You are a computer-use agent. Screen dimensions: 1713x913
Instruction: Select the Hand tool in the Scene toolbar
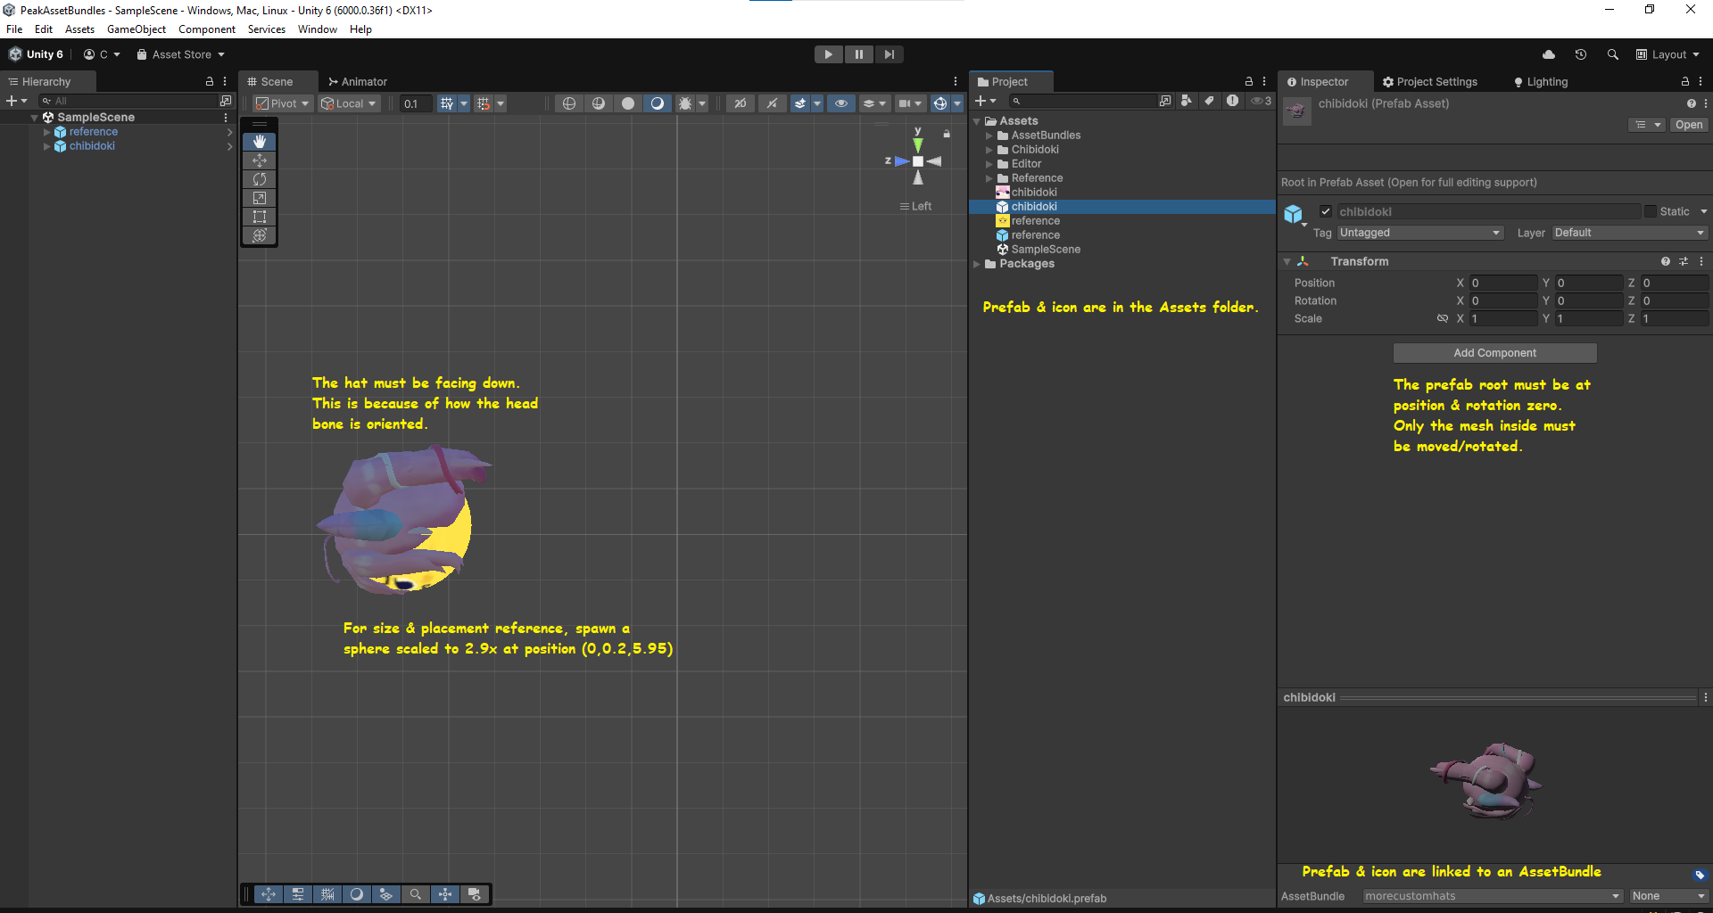[x=260, y=142]
